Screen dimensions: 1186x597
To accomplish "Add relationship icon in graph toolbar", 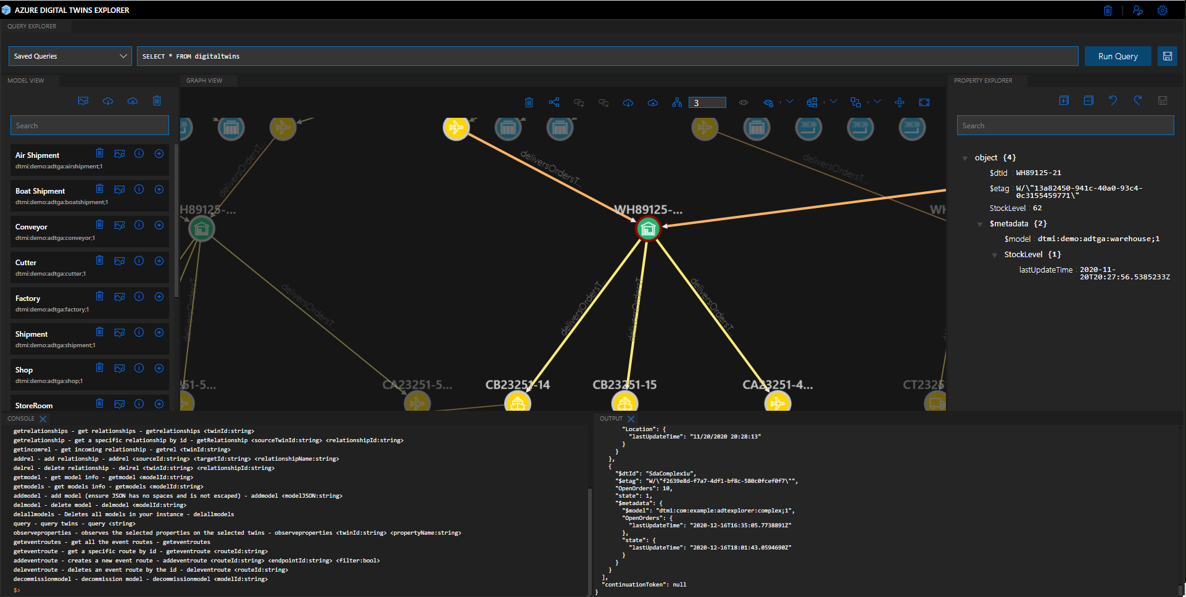I will 579,102.
